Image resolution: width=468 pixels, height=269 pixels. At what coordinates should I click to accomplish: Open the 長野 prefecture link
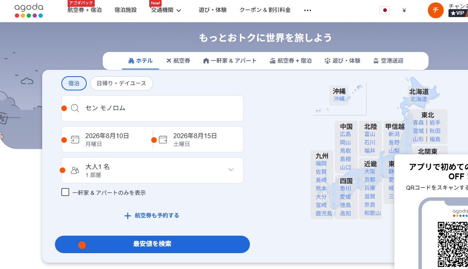394,142
